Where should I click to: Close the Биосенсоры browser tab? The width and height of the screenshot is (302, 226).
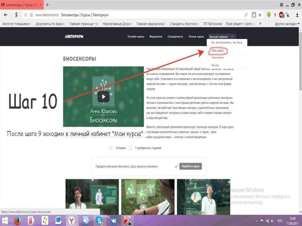tap(41, 5)
